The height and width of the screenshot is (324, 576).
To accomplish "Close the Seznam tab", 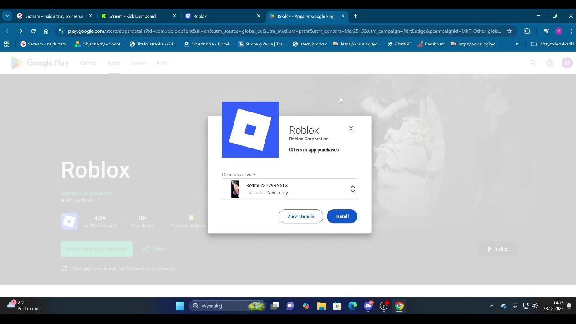I will click(x=90, y=16).
